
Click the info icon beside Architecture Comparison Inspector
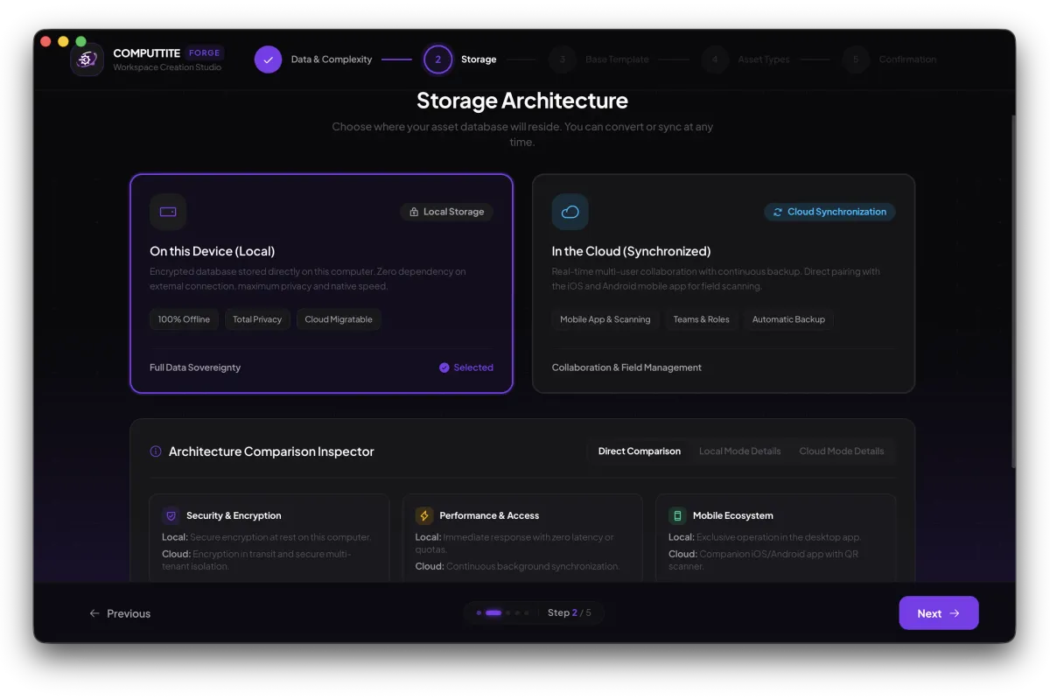156,451
